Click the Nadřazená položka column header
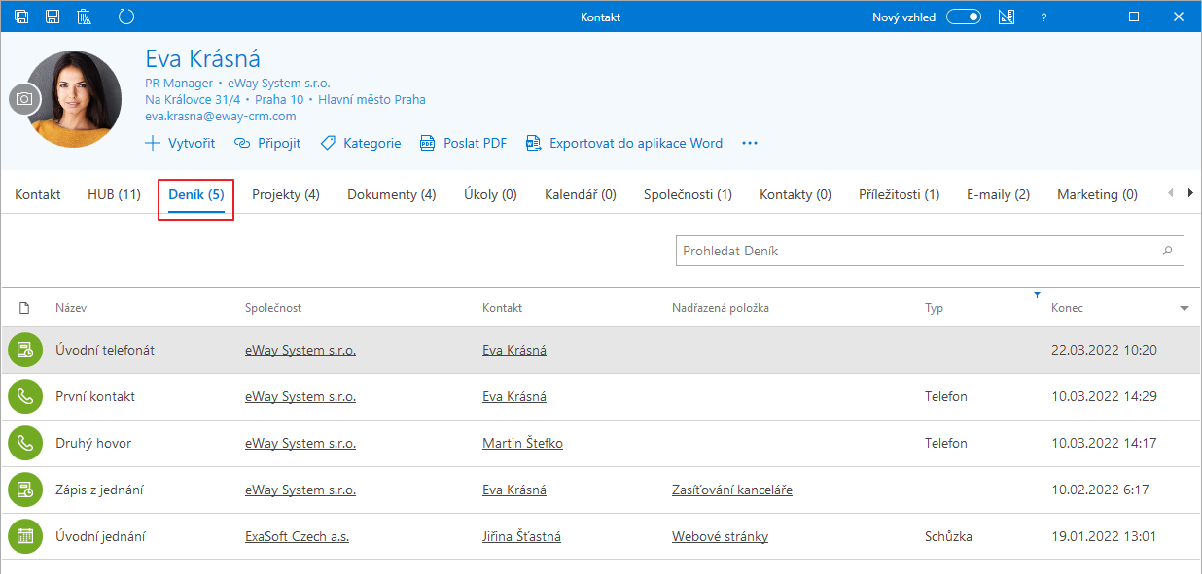The height and width of the screenshot is (574, 1202). coord(721,308)
